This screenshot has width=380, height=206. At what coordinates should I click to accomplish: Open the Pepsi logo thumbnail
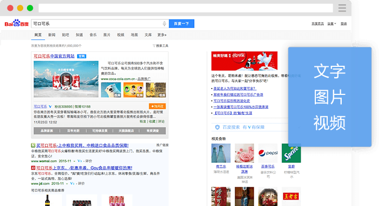tap(268, 153)
